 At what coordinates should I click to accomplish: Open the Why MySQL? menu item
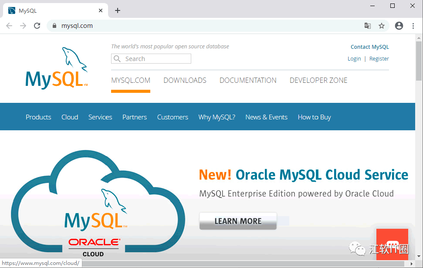217,117
